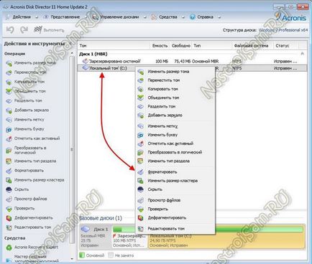Collapse the Диск 1 (MBR) group
This screenshot has width=312, height=264.
(x=303, y=54)
